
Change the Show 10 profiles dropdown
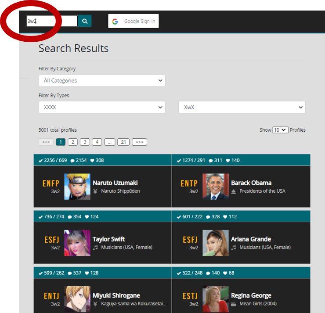point(280,130)
